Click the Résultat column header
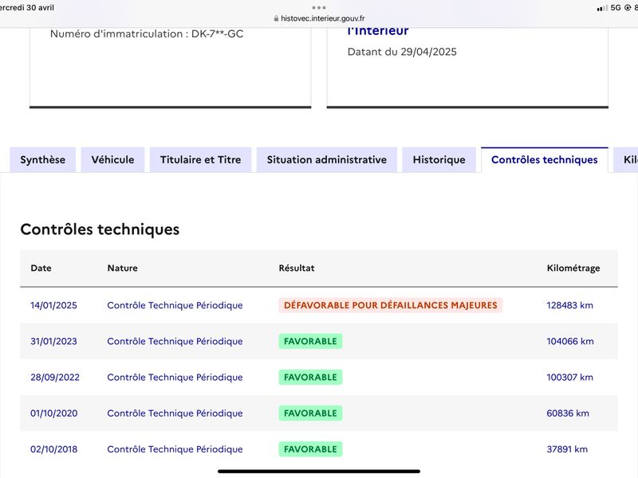The height and width of the screenshot is (478, 638). pyautogui.click(x=297, y=268)
